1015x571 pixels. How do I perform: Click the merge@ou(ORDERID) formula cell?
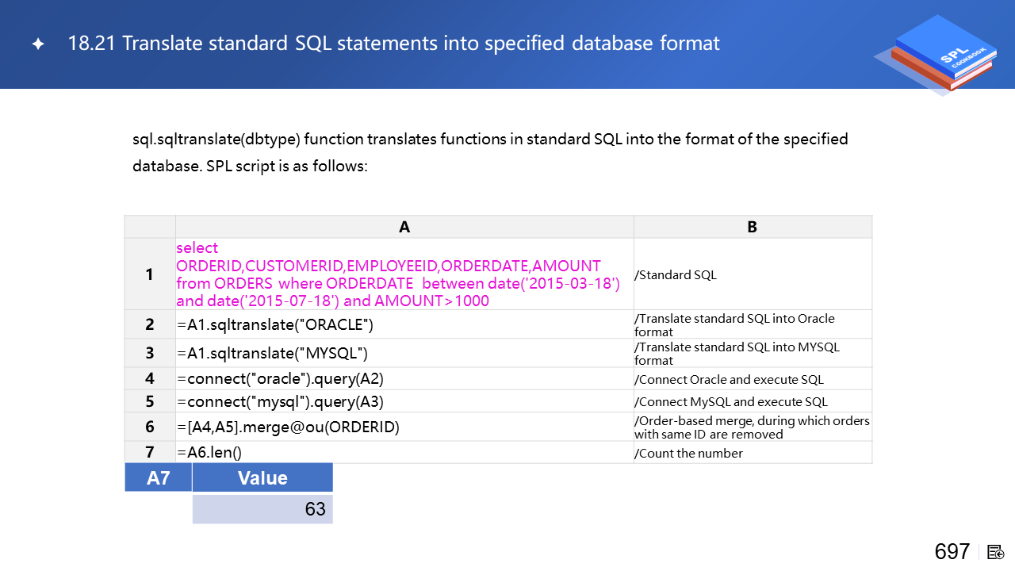point(287,427)
